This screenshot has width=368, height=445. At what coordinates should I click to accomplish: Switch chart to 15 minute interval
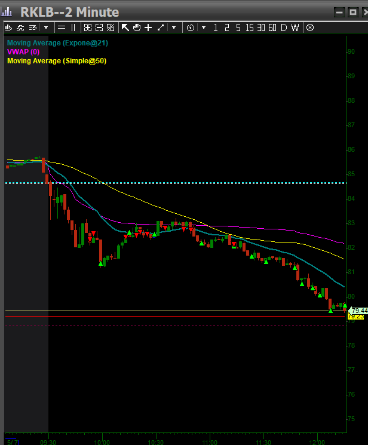pyautogui.click(x=250, y=27)
